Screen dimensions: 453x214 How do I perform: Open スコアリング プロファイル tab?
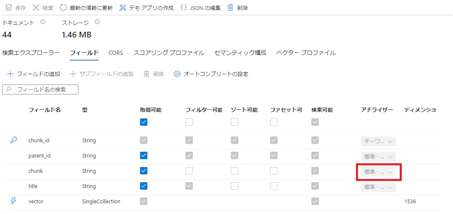click(169, 53)
